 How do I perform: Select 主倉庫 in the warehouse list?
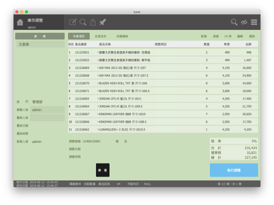tap(41, 44)
